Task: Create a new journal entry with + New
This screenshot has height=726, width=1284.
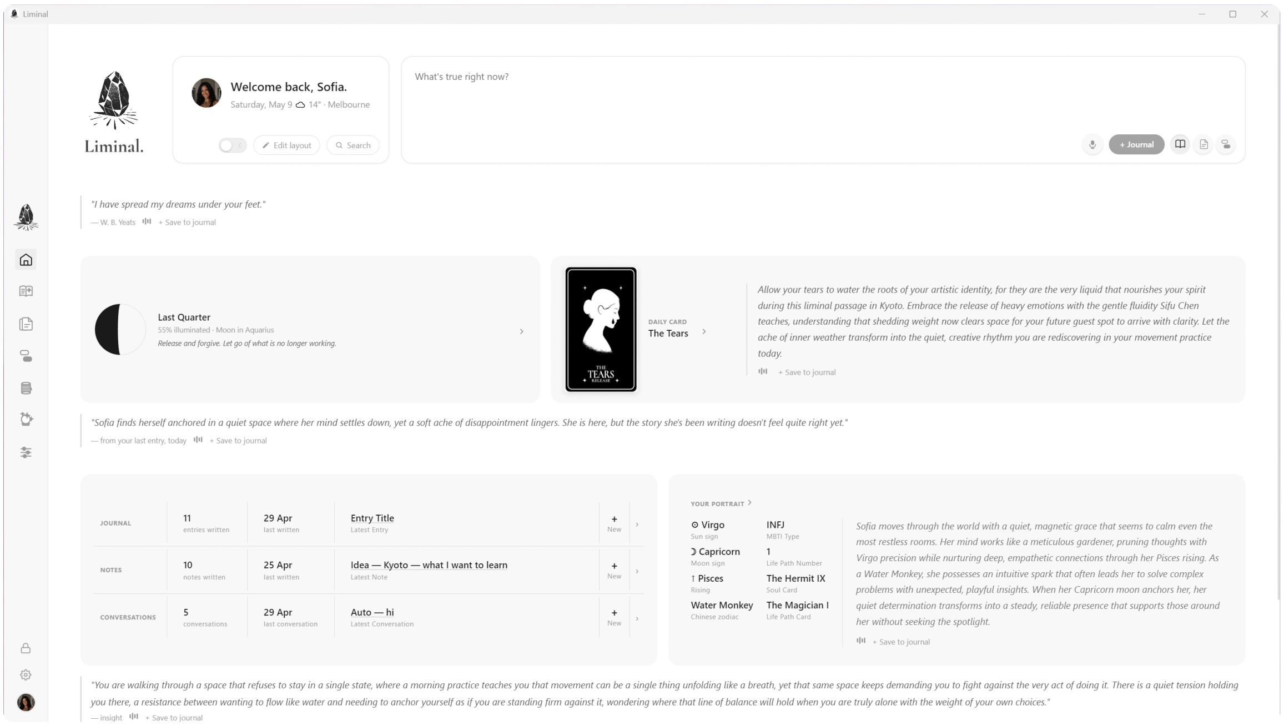Action: click(x=614, y=523)
